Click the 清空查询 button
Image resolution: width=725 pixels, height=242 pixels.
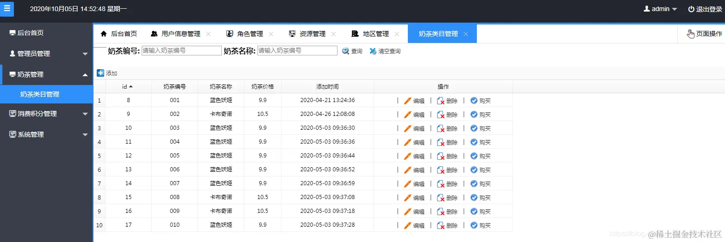pos(385,51)
